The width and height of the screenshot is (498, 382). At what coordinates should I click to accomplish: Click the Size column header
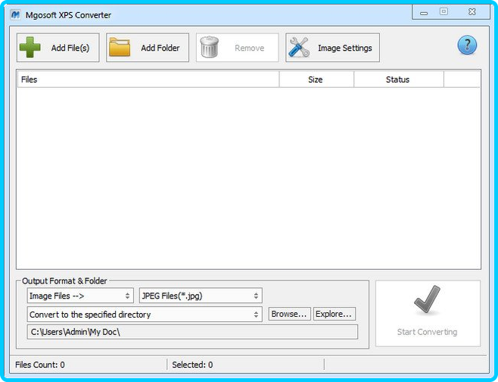(316, 80)
